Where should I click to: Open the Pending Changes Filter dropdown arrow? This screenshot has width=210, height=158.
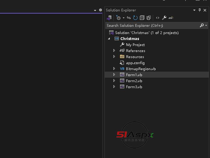point(124,18)
